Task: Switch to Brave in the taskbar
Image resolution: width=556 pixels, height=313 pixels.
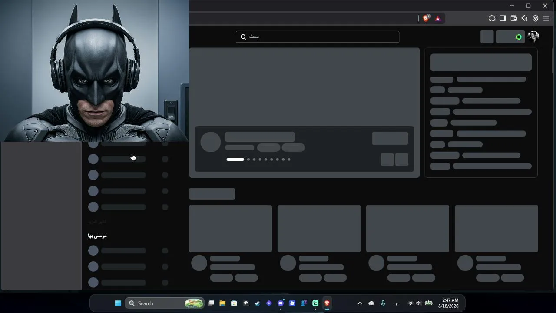Action: click(327, 303)
